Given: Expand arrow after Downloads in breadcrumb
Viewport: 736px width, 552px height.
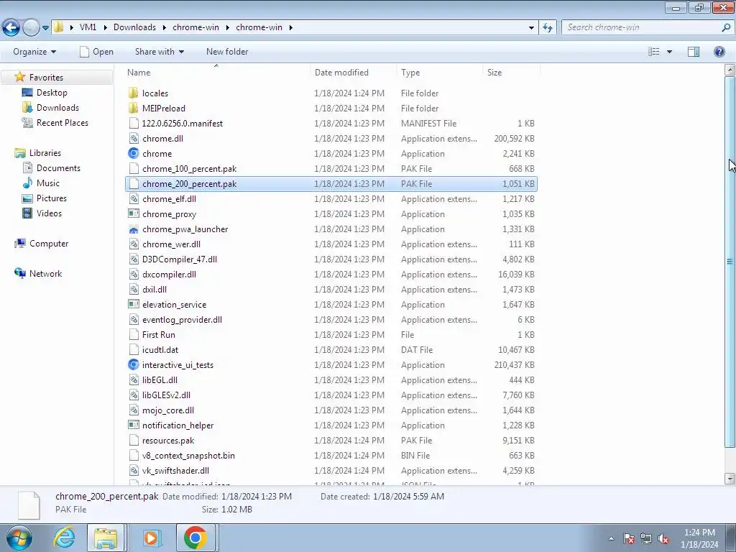Looking at the screenshot, I should tap(165, 28).
